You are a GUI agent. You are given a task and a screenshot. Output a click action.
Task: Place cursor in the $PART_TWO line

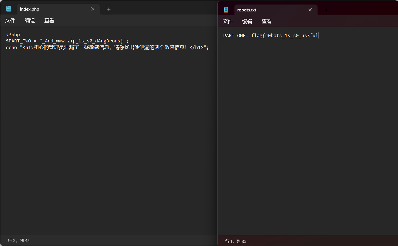coord(67,41)
